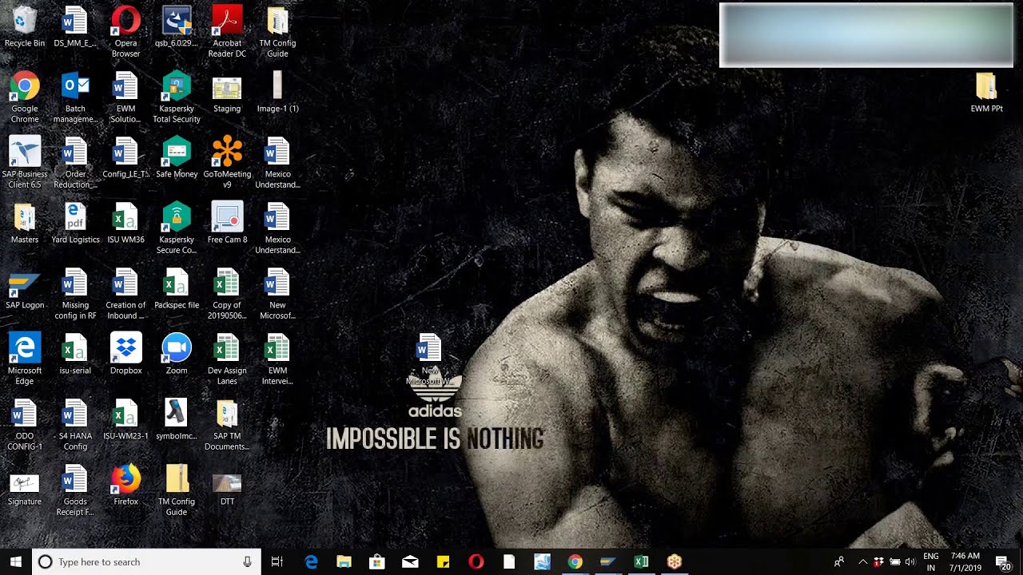The height and width of the screenshot is (575, 1023).
Task: Open the Missing config in RF document
Action: pos(75,294)
